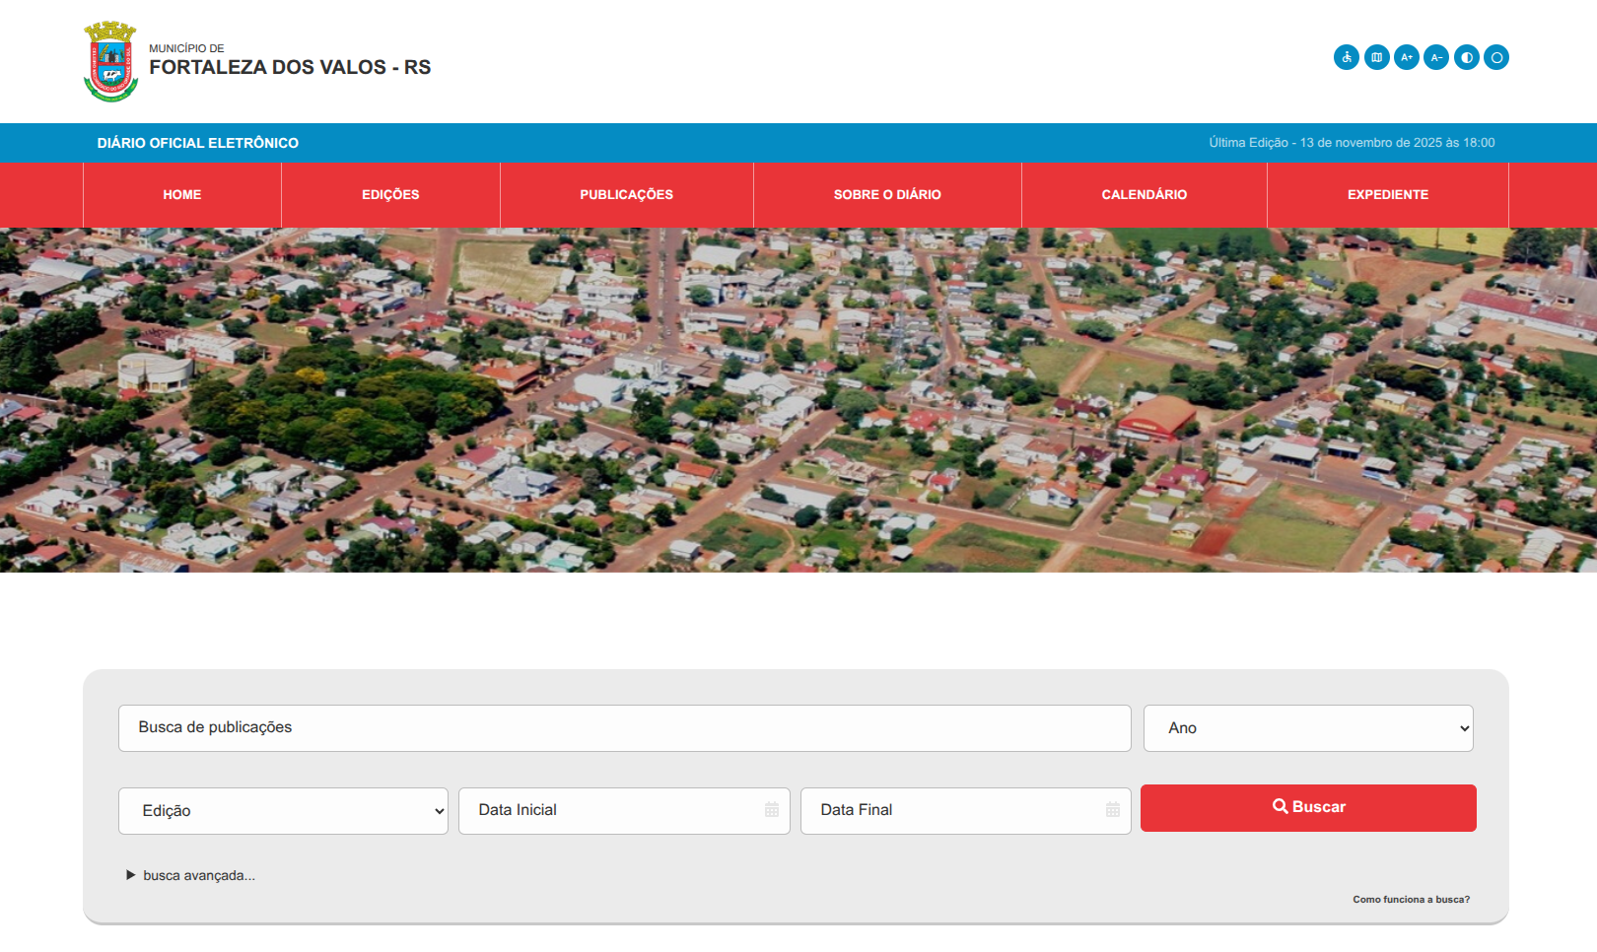Click the municipal coat of arms logo
The image size is (1597, 952).
pyautogui.click(x=110, y=61)
